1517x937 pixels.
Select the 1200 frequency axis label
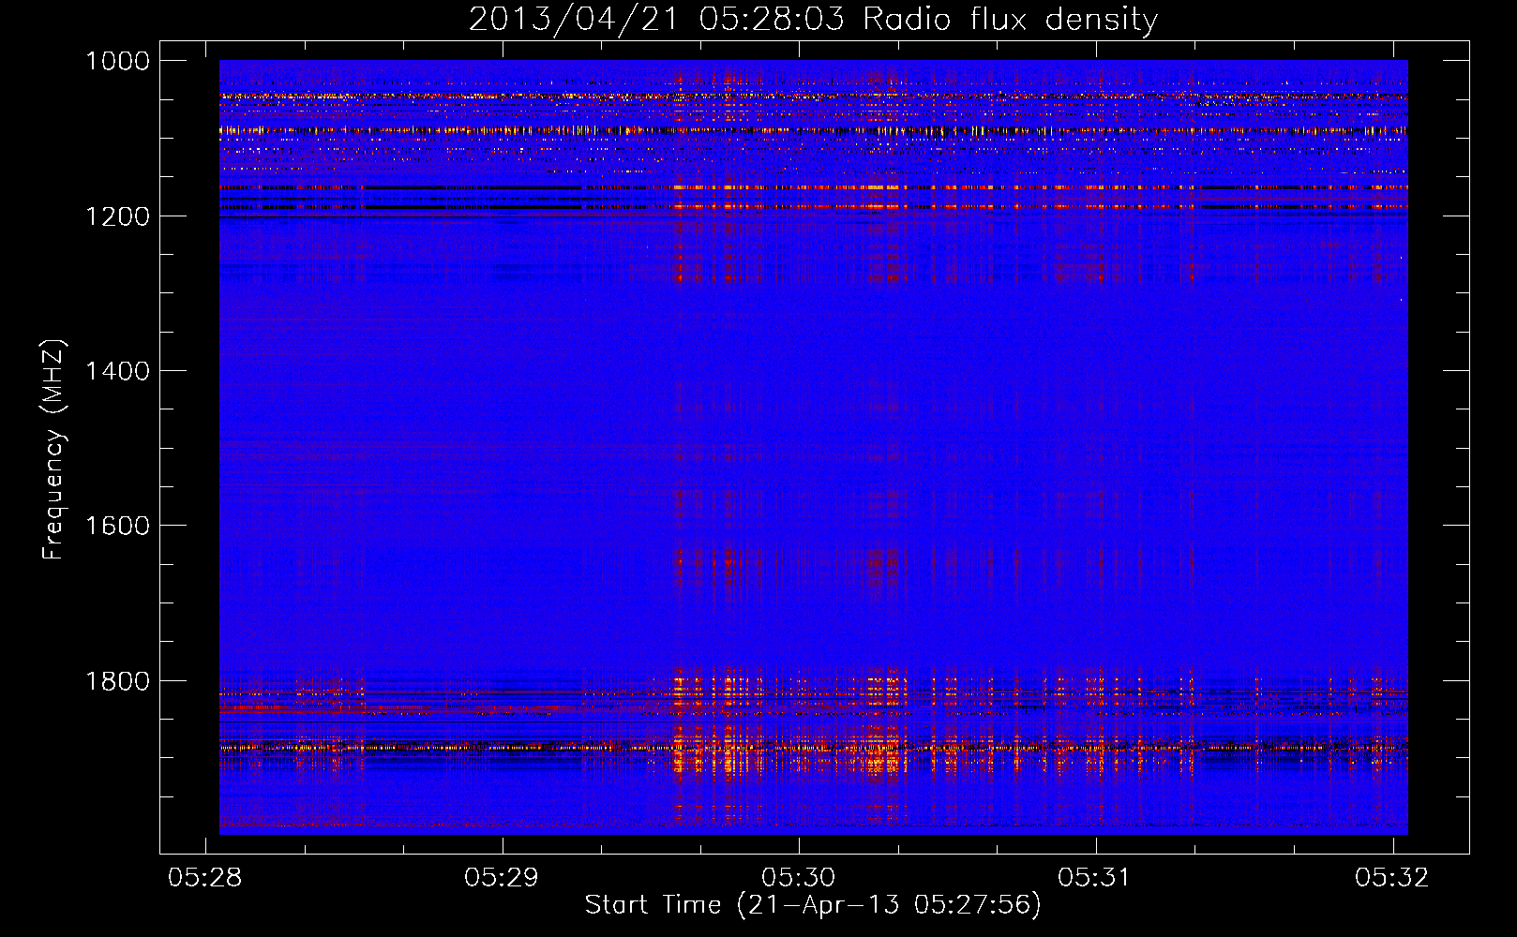(x=117, y=216)
